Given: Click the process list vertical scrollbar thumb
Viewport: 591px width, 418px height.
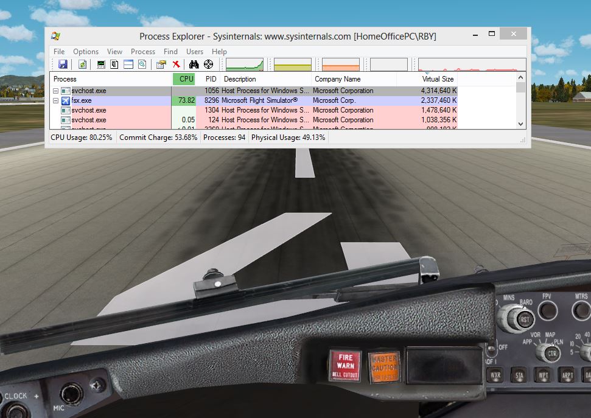Looking at the screenshot, I should click(520, 88).
